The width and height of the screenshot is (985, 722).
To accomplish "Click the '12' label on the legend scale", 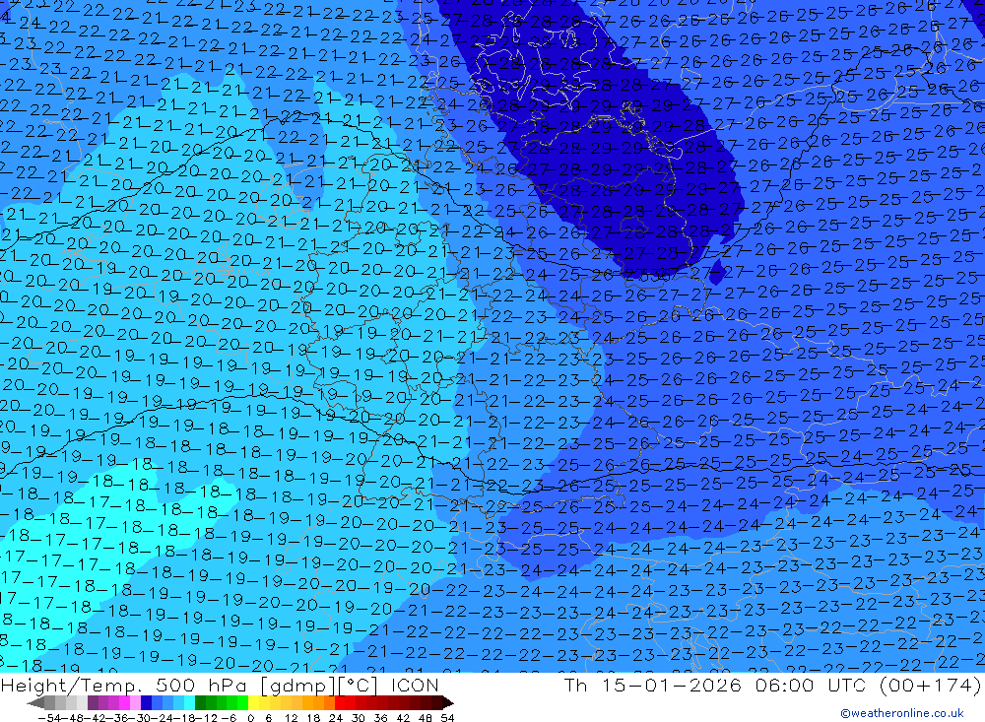I will 291,718.
